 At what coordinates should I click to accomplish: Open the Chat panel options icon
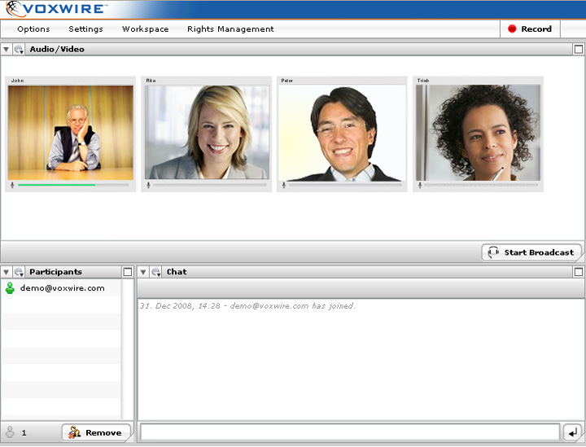click(155, 272)
